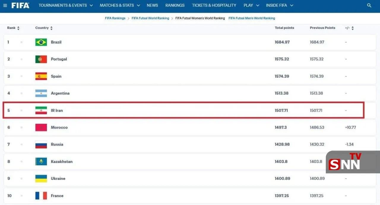Click Spain's total points 1574.39
380x205 pixels.
[x=282, y=76]
